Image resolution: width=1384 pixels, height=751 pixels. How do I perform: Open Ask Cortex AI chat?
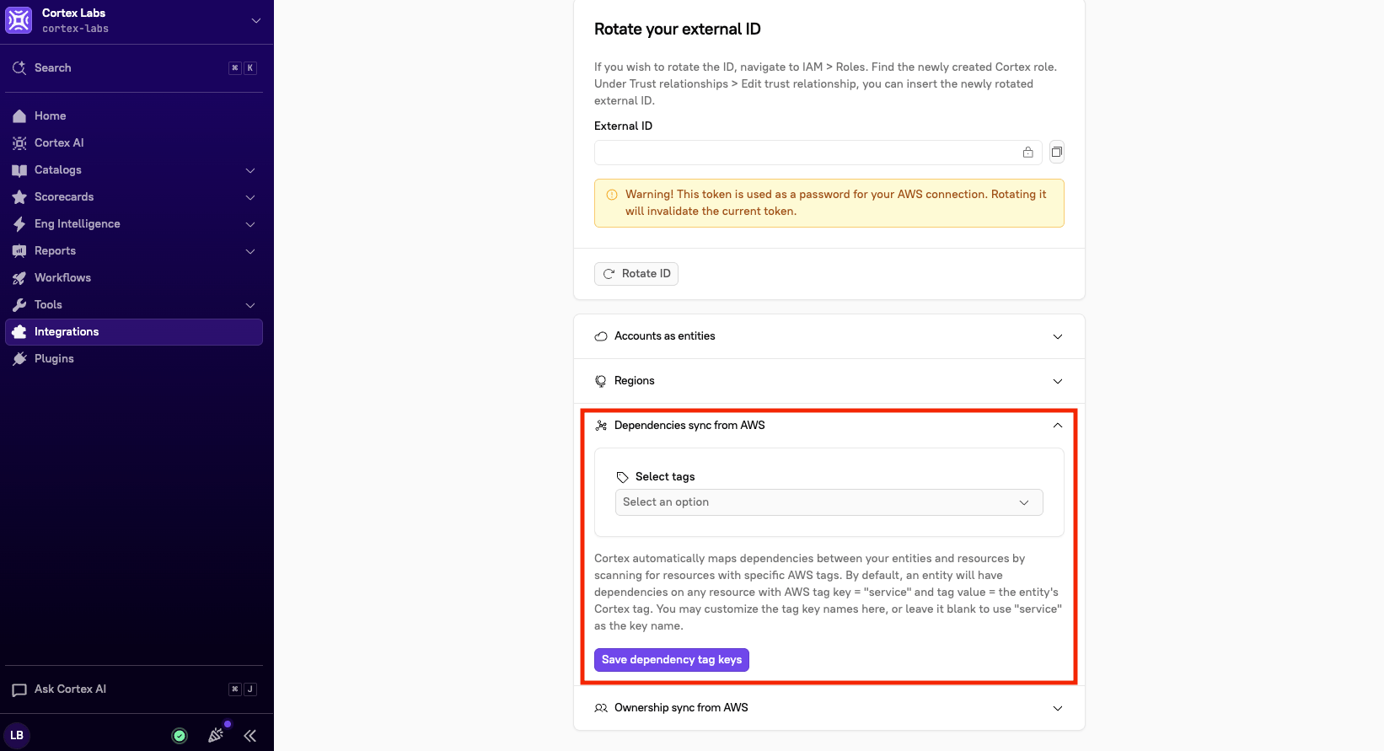134,689
